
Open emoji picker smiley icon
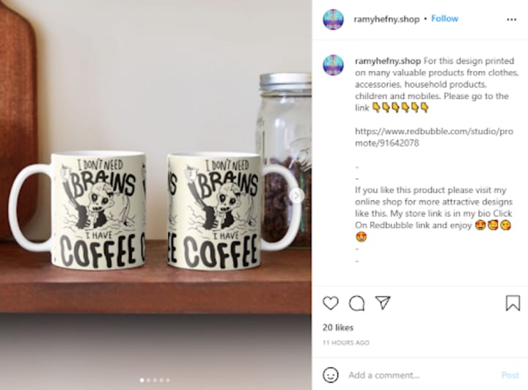[x=330, y=375]
